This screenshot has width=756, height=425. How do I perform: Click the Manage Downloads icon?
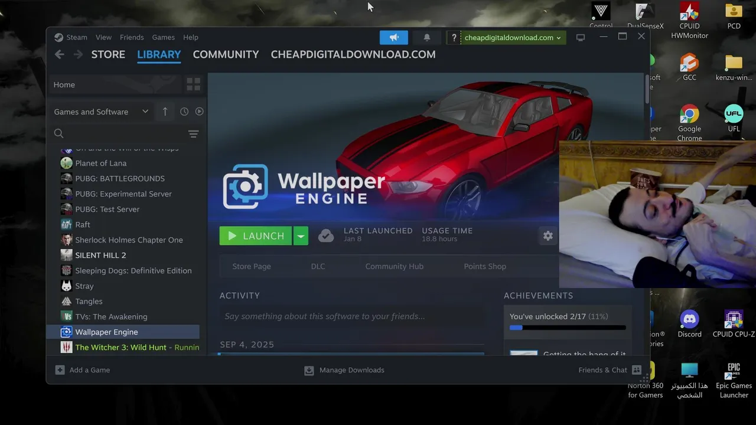coord(309,370)
